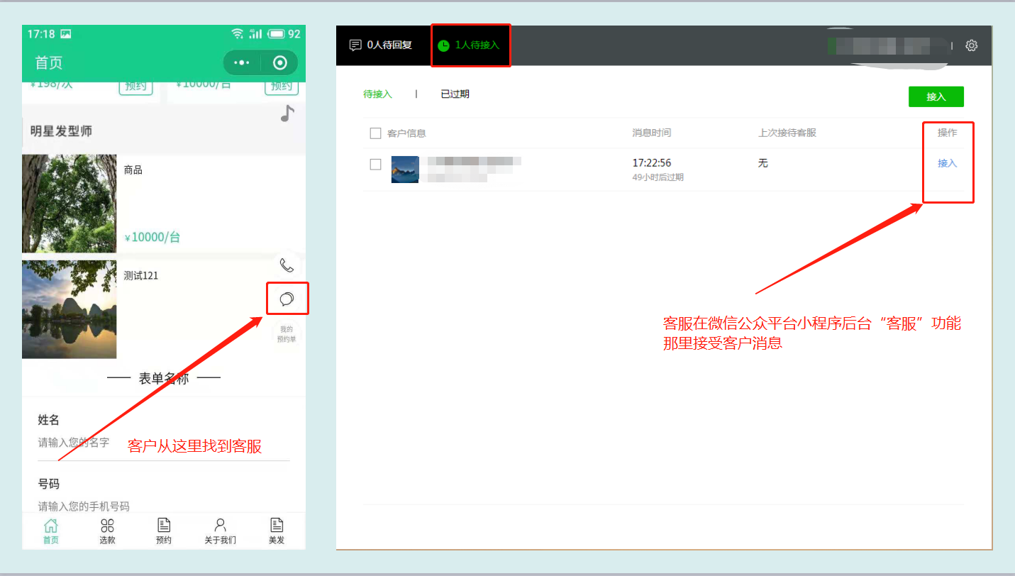
Task: Check the select-all 客户信息 checkbox
Action: click(x=376, y=133)
